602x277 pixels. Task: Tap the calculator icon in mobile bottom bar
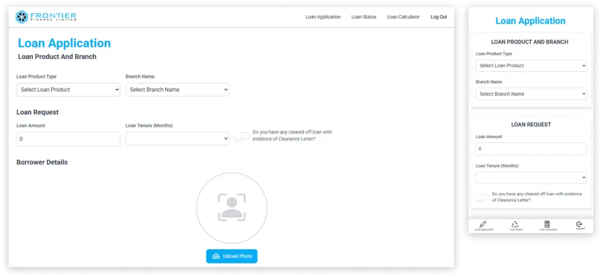click(x=547, y=224)
